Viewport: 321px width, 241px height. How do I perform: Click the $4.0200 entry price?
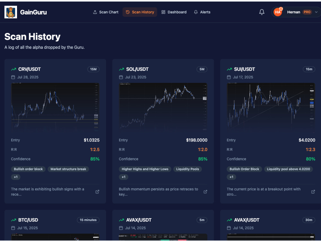point(307,140)
